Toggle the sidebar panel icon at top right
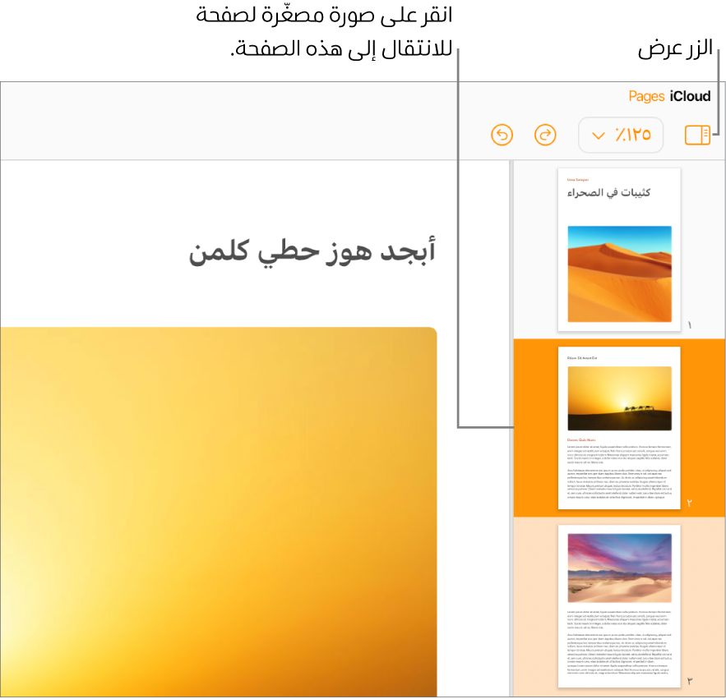Viewport: 726px width, 699px height. pos(696,135)
